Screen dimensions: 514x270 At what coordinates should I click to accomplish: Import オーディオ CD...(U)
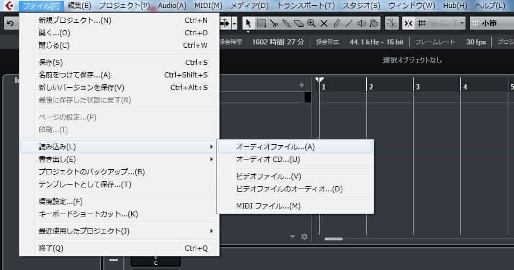click(x=296, y=159)
